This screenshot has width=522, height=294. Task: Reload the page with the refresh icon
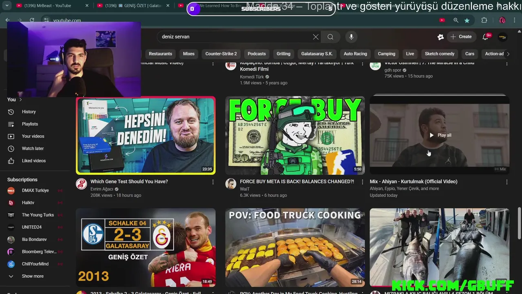32,20
